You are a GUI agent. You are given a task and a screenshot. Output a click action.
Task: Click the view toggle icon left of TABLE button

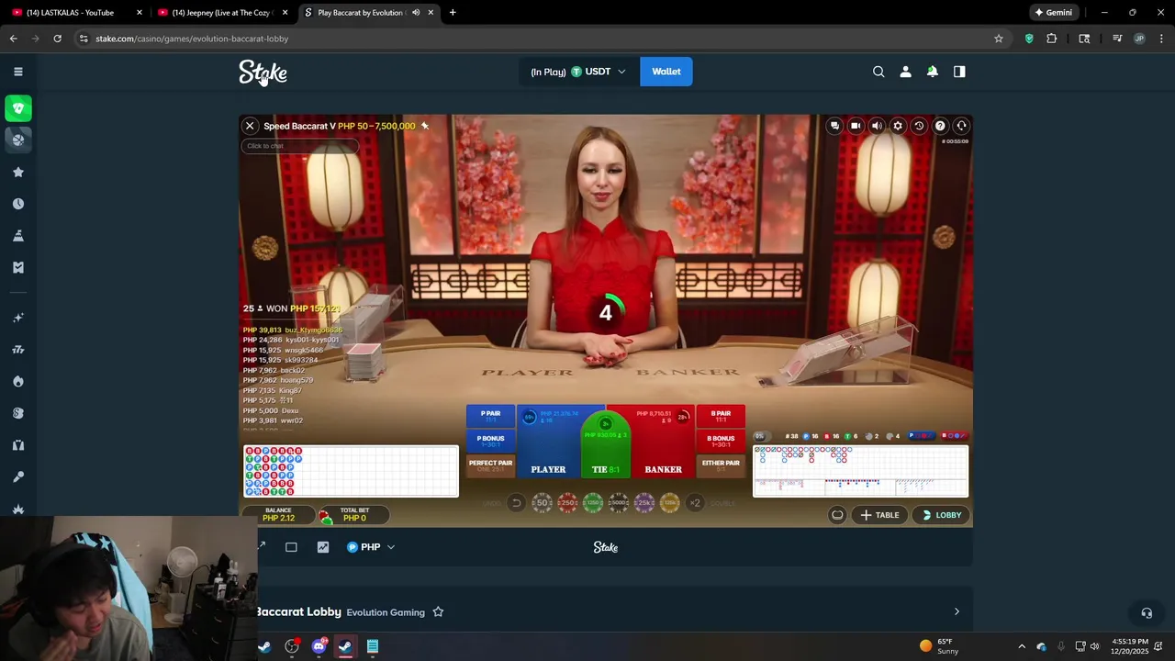[x=837, y=515]
